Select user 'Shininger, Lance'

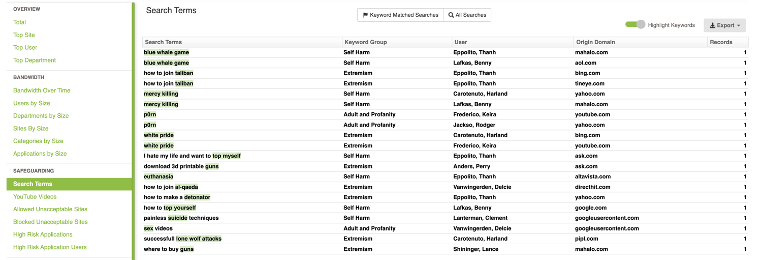click(x=475, y=249)
